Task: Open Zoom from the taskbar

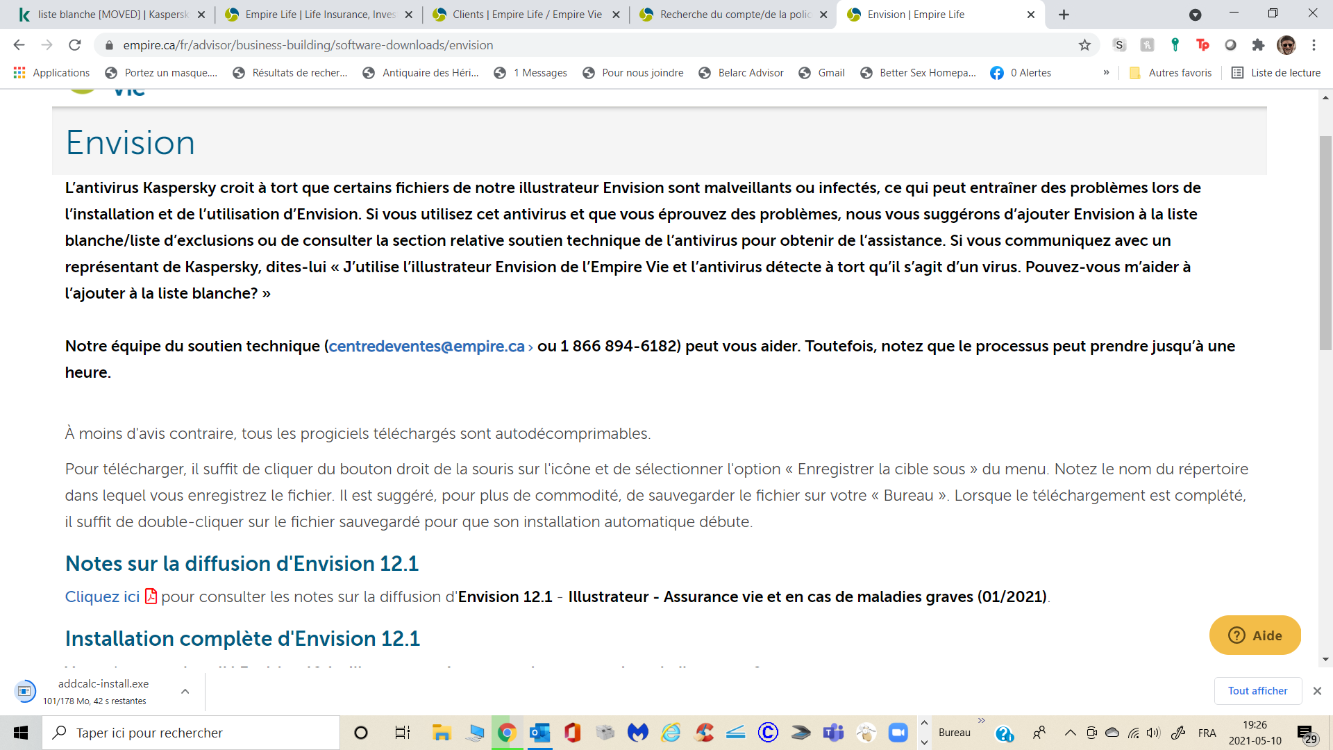Action: pos(898,733)
